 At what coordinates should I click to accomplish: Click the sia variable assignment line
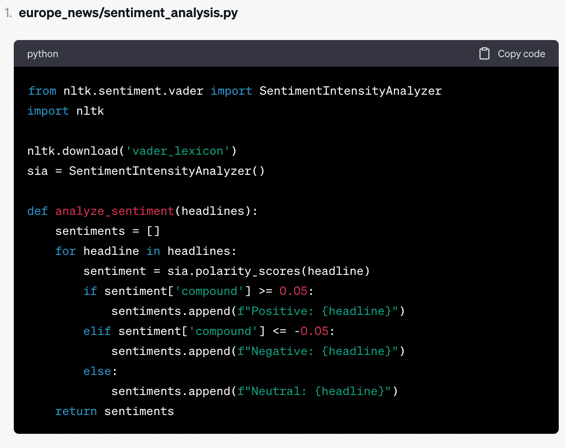click(x=146, y=171)
